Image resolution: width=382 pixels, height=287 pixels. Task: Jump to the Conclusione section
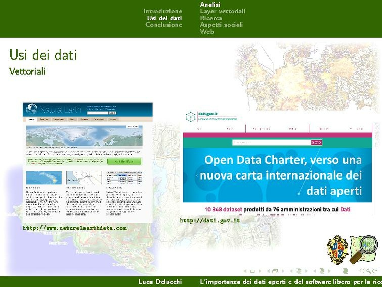pos(164,25)
